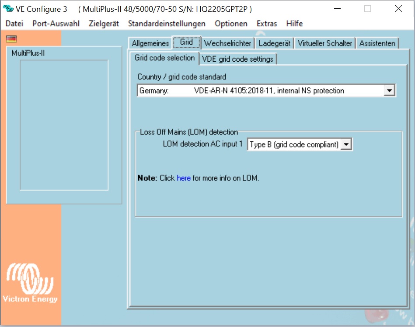Switch to the Allgemeines tab
Image resolution: width=415 pixels, height=327 pixels.
[x=150, y=43]
